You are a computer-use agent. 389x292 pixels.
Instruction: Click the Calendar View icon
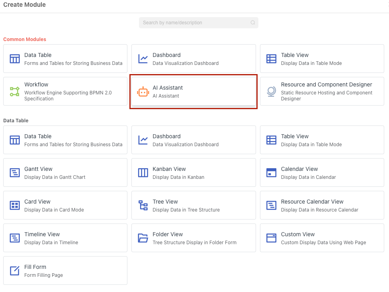pos(271,172)
